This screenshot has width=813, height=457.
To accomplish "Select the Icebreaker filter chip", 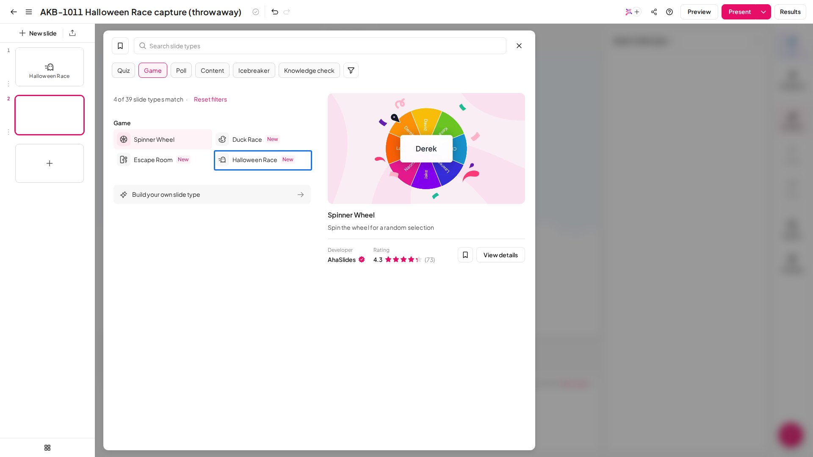I will click(254, 70).
